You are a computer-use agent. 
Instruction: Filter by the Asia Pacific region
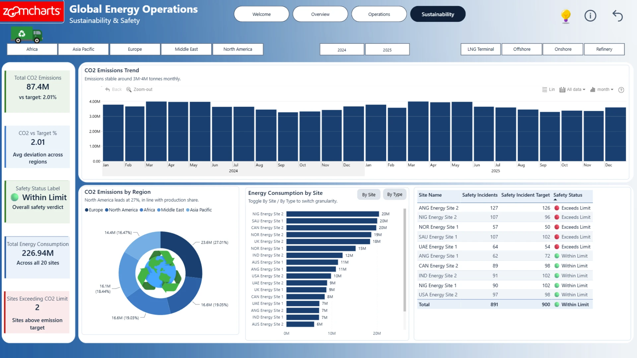coord(83,49)
